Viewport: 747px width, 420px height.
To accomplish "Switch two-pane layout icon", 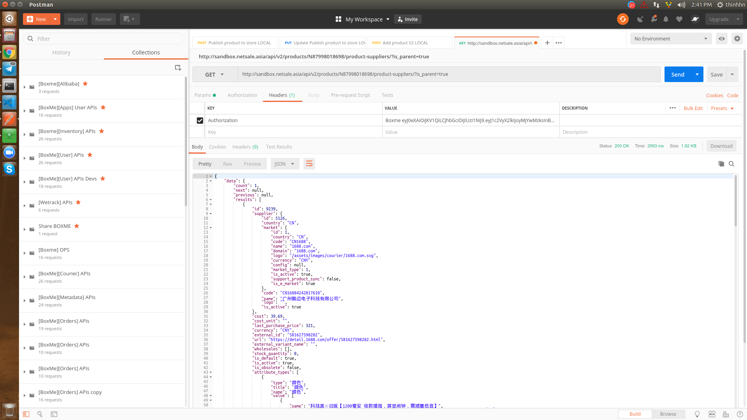I will click(x=712, y=414).
